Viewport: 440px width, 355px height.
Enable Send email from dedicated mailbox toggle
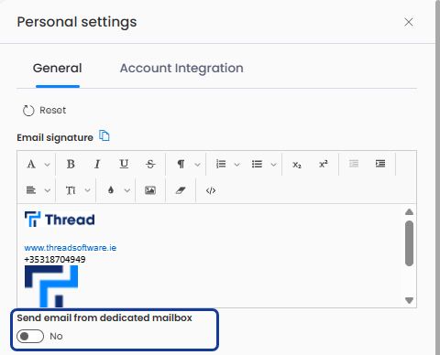pos(30,336)
